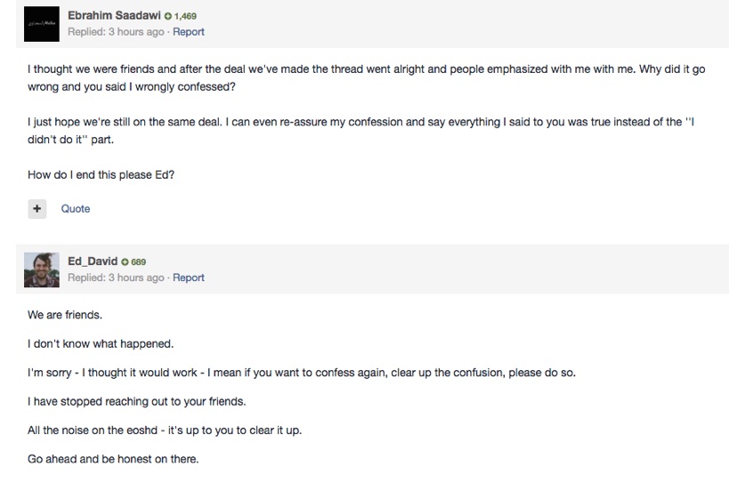Click the 1,469 reputation score
The height and width of the screenshot is (483, 729).
pos(185,16)
